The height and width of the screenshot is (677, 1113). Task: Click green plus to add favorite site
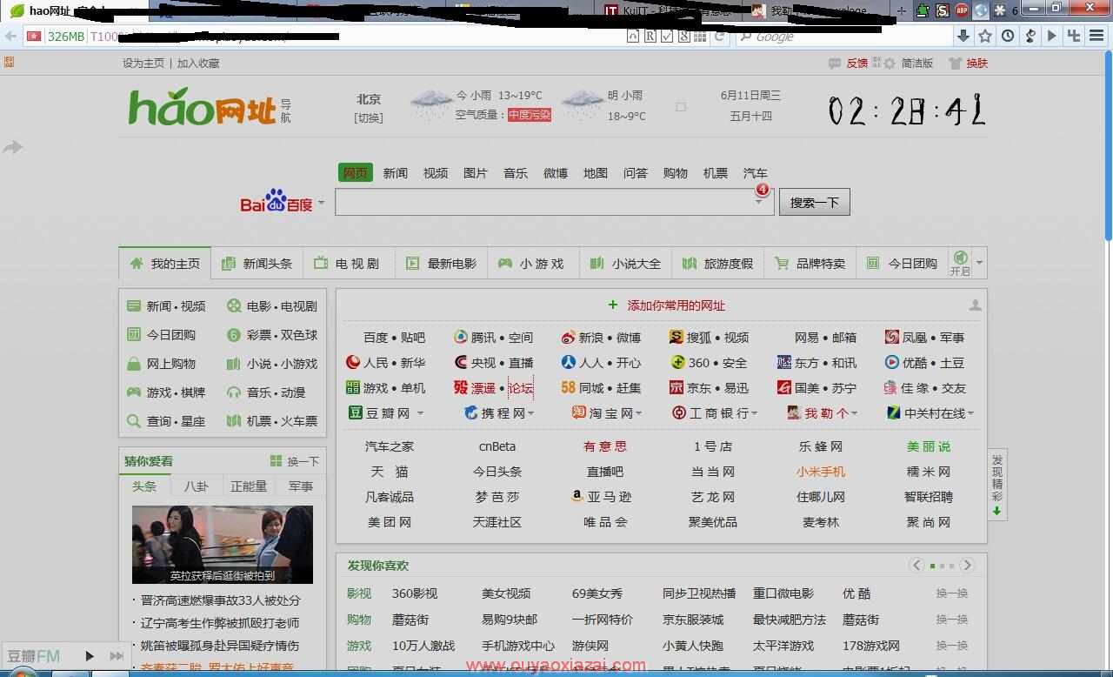613,305
